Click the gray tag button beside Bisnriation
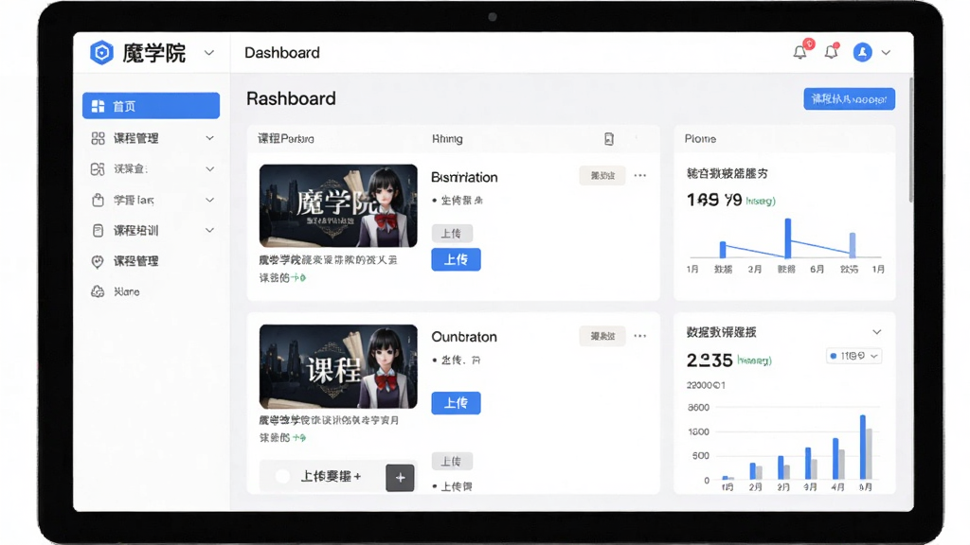970x545 pixels. pos(602,176)
